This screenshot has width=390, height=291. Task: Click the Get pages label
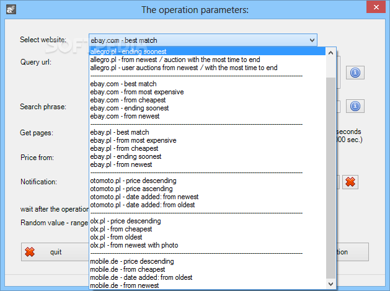coord(37,133)
